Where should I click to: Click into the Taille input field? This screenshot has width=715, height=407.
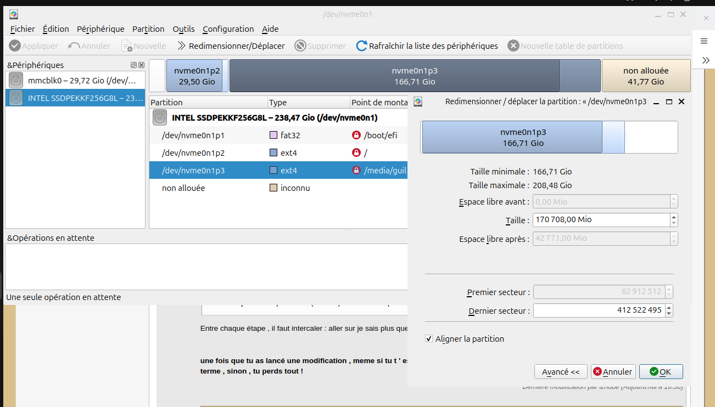tap(601, 220)
